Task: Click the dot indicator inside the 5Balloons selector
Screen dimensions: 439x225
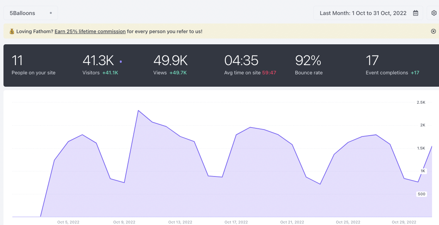Action: (51, 13)
